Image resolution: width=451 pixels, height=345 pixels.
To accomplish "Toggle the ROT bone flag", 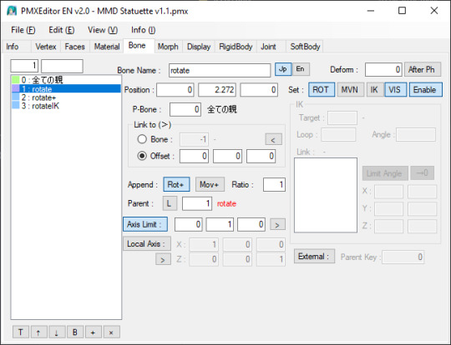I will (x=322, y=89).
